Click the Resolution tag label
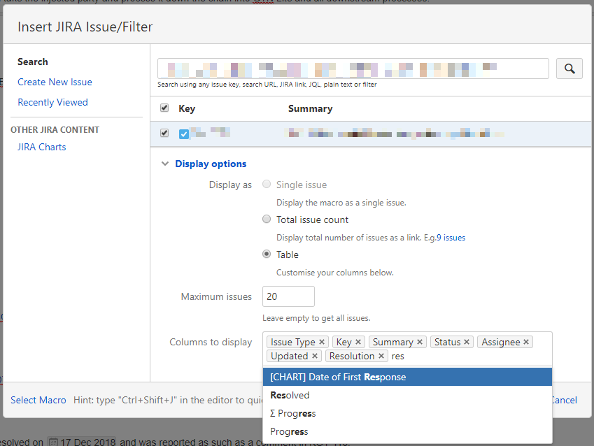Viewport: 594px width, 446px height. (x=352, y=356)
